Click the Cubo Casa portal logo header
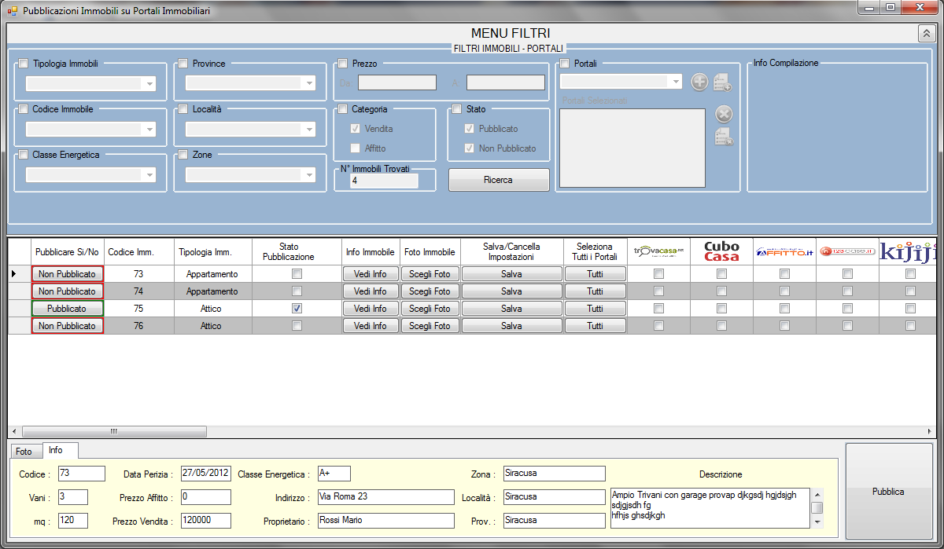This screenshot has height=549, width=944. tap(721, 251)
